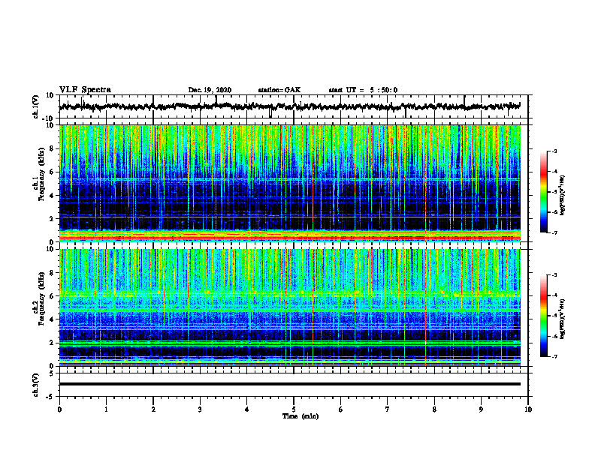Click the "-3" label on ch.1 colorbar
This screenshot has height=459, width=595.
click(554, 151)
